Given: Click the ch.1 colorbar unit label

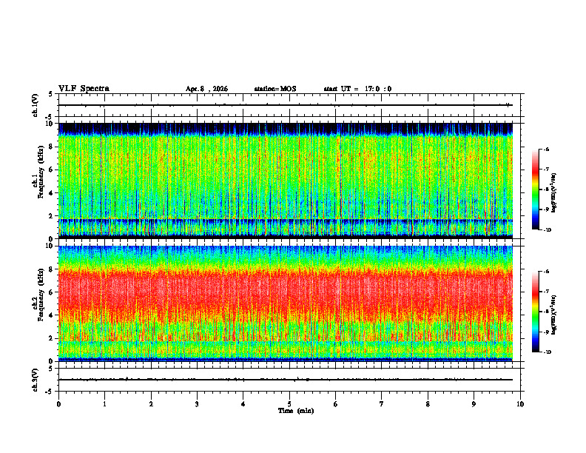Looking at the screenshot, I should tap(554, 193).
